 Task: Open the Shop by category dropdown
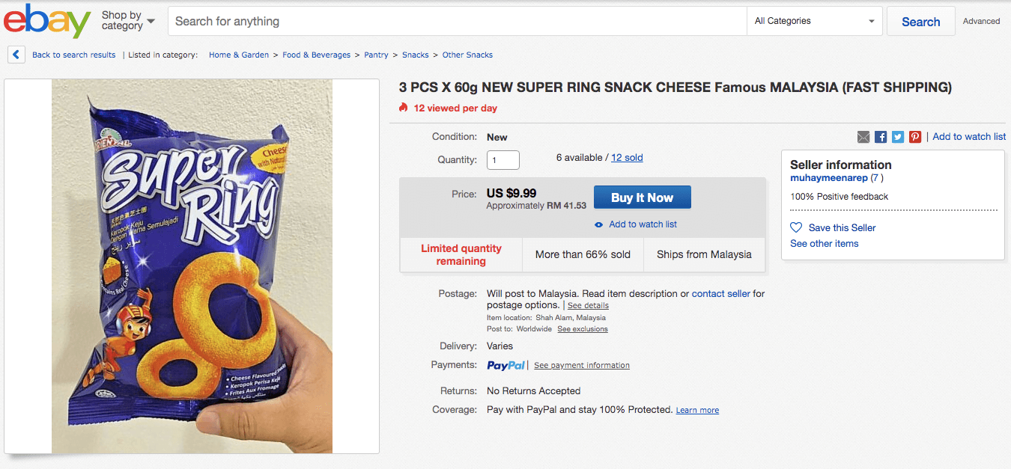coord(128,21)
